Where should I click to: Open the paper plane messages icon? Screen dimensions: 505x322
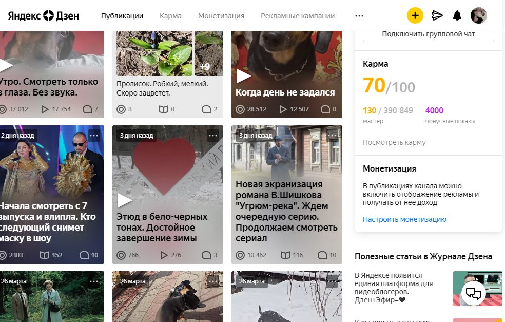pyautogui.click(x=437, y=15)
